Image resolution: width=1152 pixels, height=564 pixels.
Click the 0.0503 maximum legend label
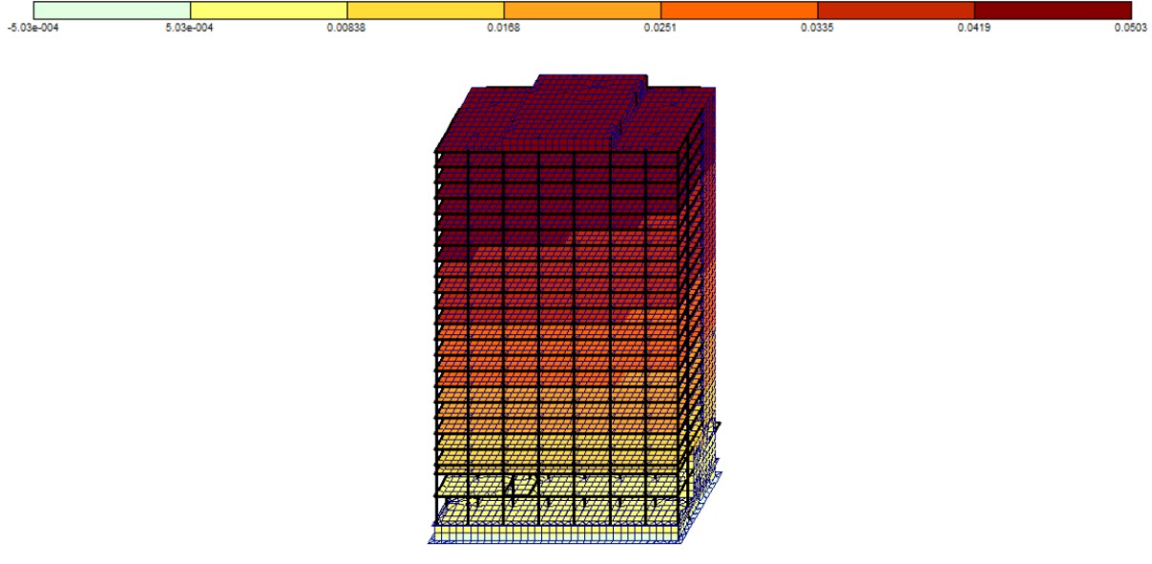click(x=1132, y=28)
